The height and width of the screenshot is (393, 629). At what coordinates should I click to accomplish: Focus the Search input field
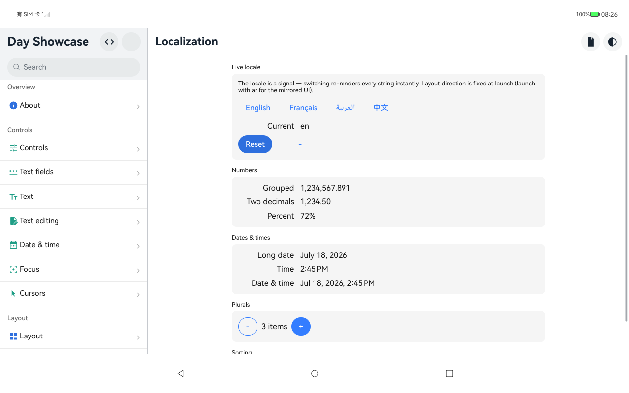coord(74,67)
